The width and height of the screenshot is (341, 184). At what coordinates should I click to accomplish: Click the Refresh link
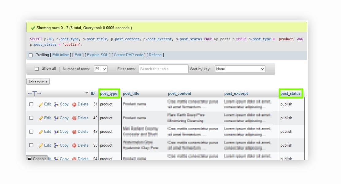155,55
